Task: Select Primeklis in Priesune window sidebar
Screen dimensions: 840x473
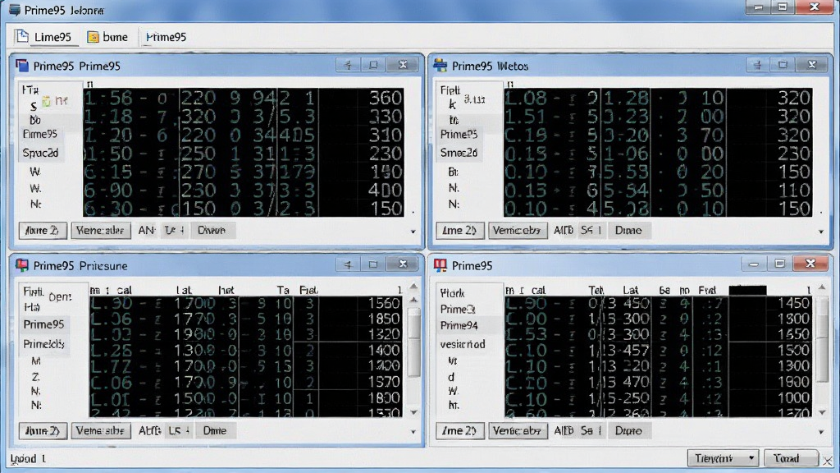Action: point(44,344)
